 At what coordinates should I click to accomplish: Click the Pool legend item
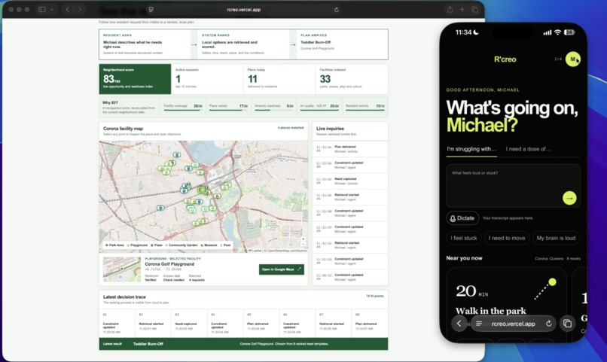pos(226,245)
